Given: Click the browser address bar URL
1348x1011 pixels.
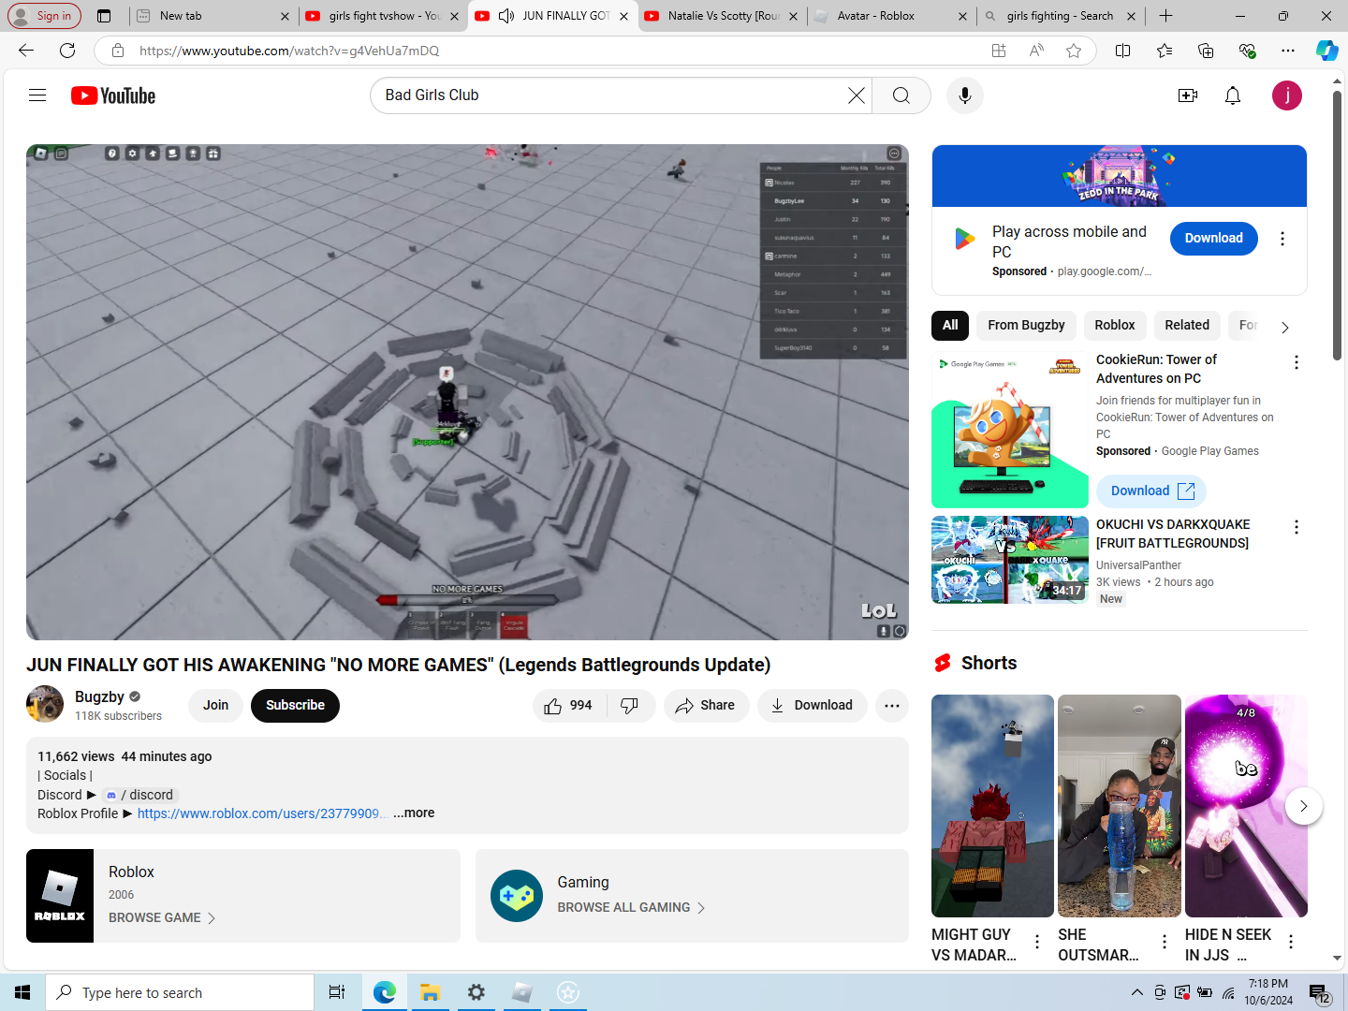Looking at the screenshot, I should tap(289, 51).
